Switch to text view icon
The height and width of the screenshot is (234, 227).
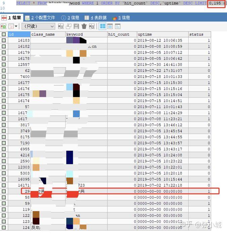(118, 26)
